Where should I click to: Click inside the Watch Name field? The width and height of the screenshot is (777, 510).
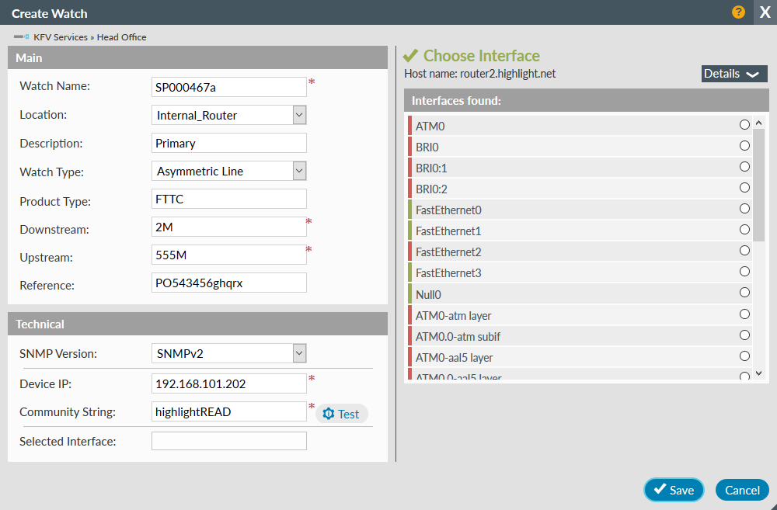(228, 86)
